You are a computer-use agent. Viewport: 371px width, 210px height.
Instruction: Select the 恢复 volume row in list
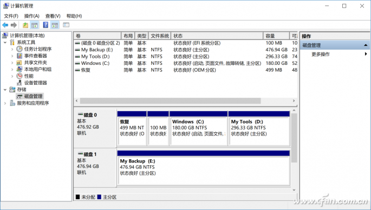pos(185,70)
